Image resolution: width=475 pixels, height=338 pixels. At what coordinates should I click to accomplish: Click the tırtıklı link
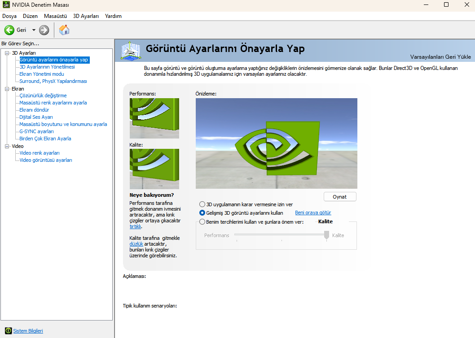click(x=135, y=226)
